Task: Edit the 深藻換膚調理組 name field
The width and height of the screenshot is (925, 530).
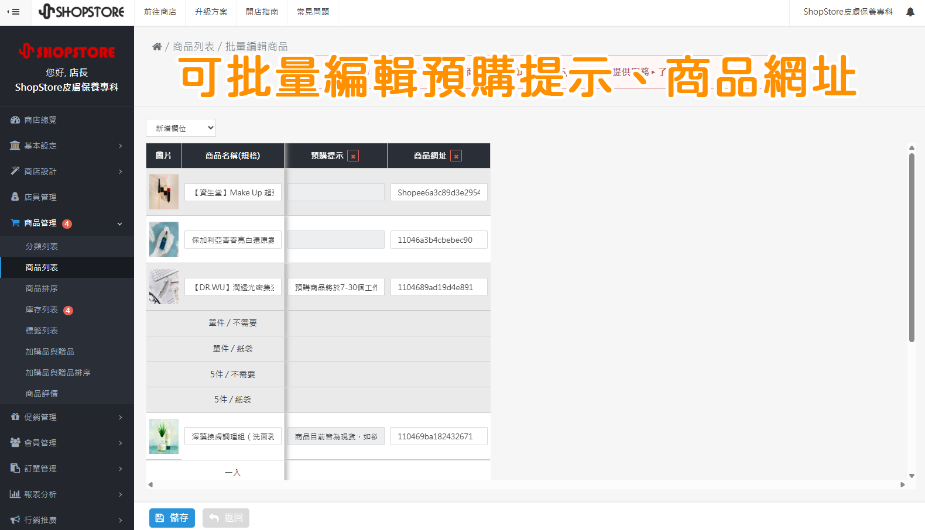Action: click(233, 436)
